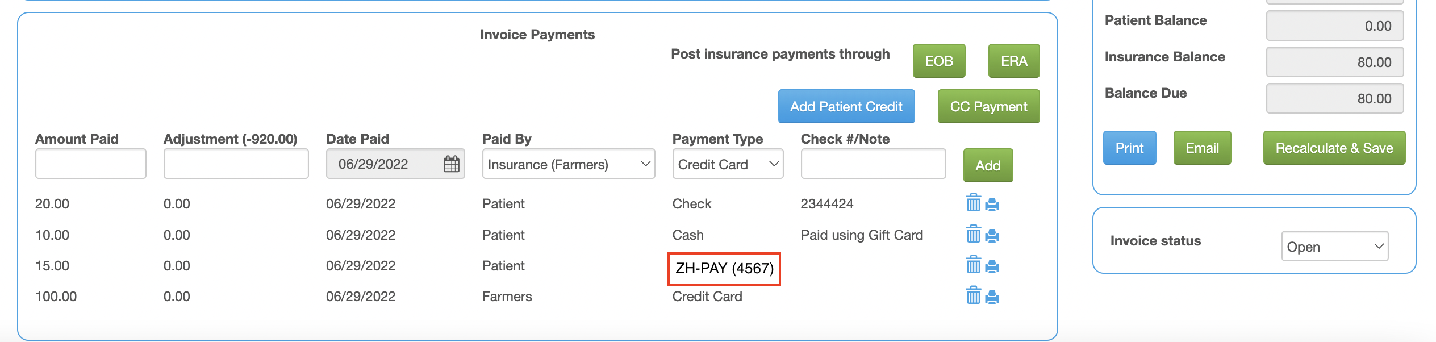The image size is (1436, 342).
Task: Open the CC Payment option
Action: point(988,106)
